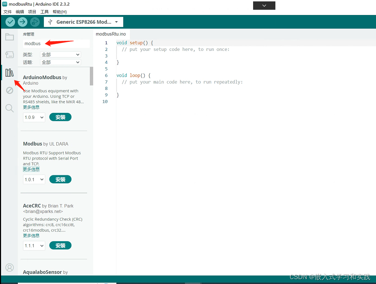Open the Generic ESP8266 board selector dropdown

point(84,22)
